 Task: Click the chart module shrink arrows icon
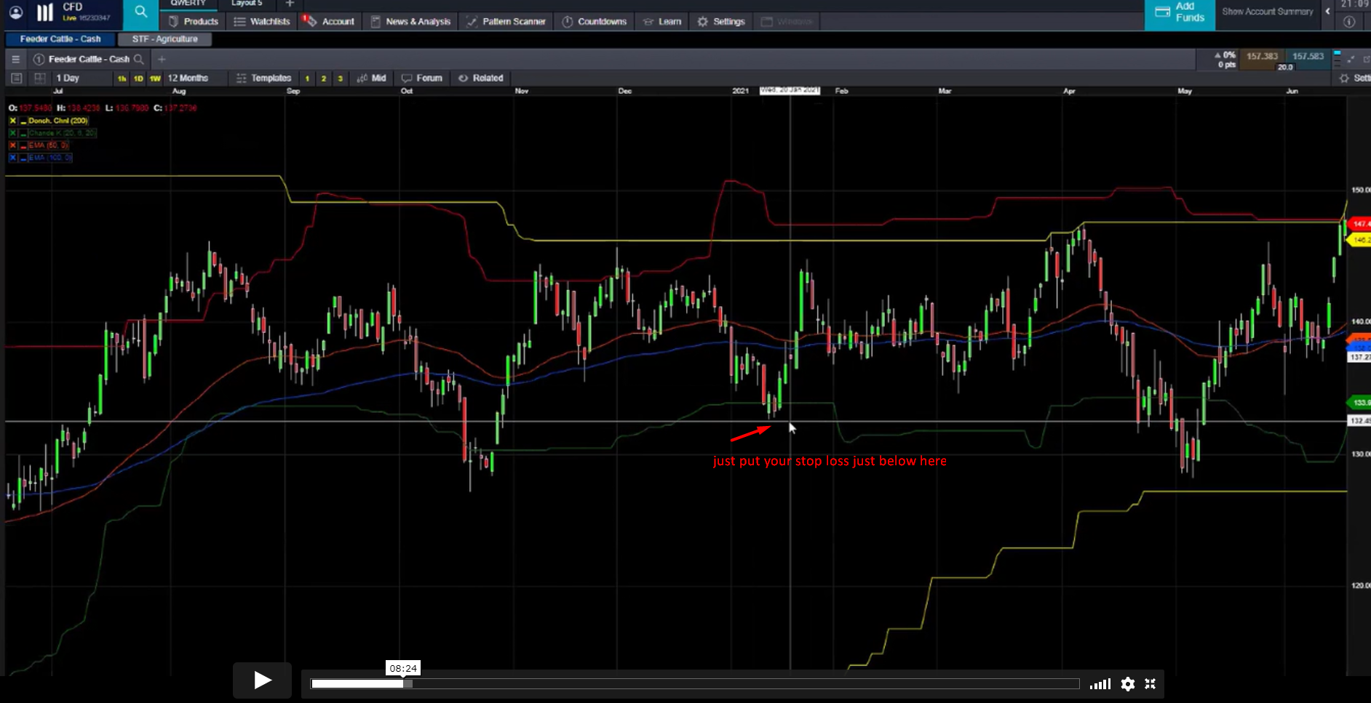click(x=1351, y=60)
